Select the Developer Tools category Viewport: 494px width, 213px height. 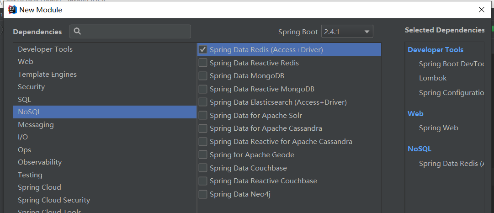pos(105,49)
